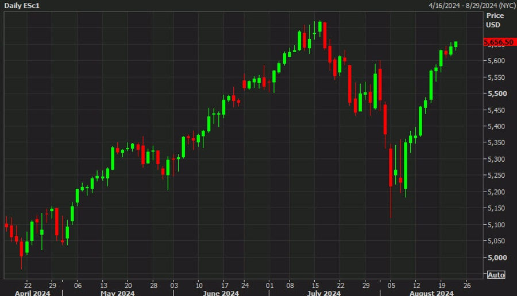
Task: Click the 5,250 price axis label
Action: [x=496, y=175]
